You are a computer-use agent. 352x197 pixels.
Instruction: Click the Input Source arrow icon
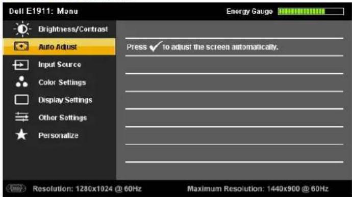point(21,65)
